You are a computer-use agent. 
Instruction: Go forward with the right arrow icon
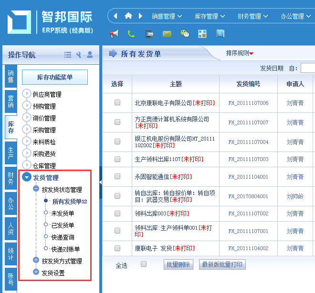coord(141,16)
